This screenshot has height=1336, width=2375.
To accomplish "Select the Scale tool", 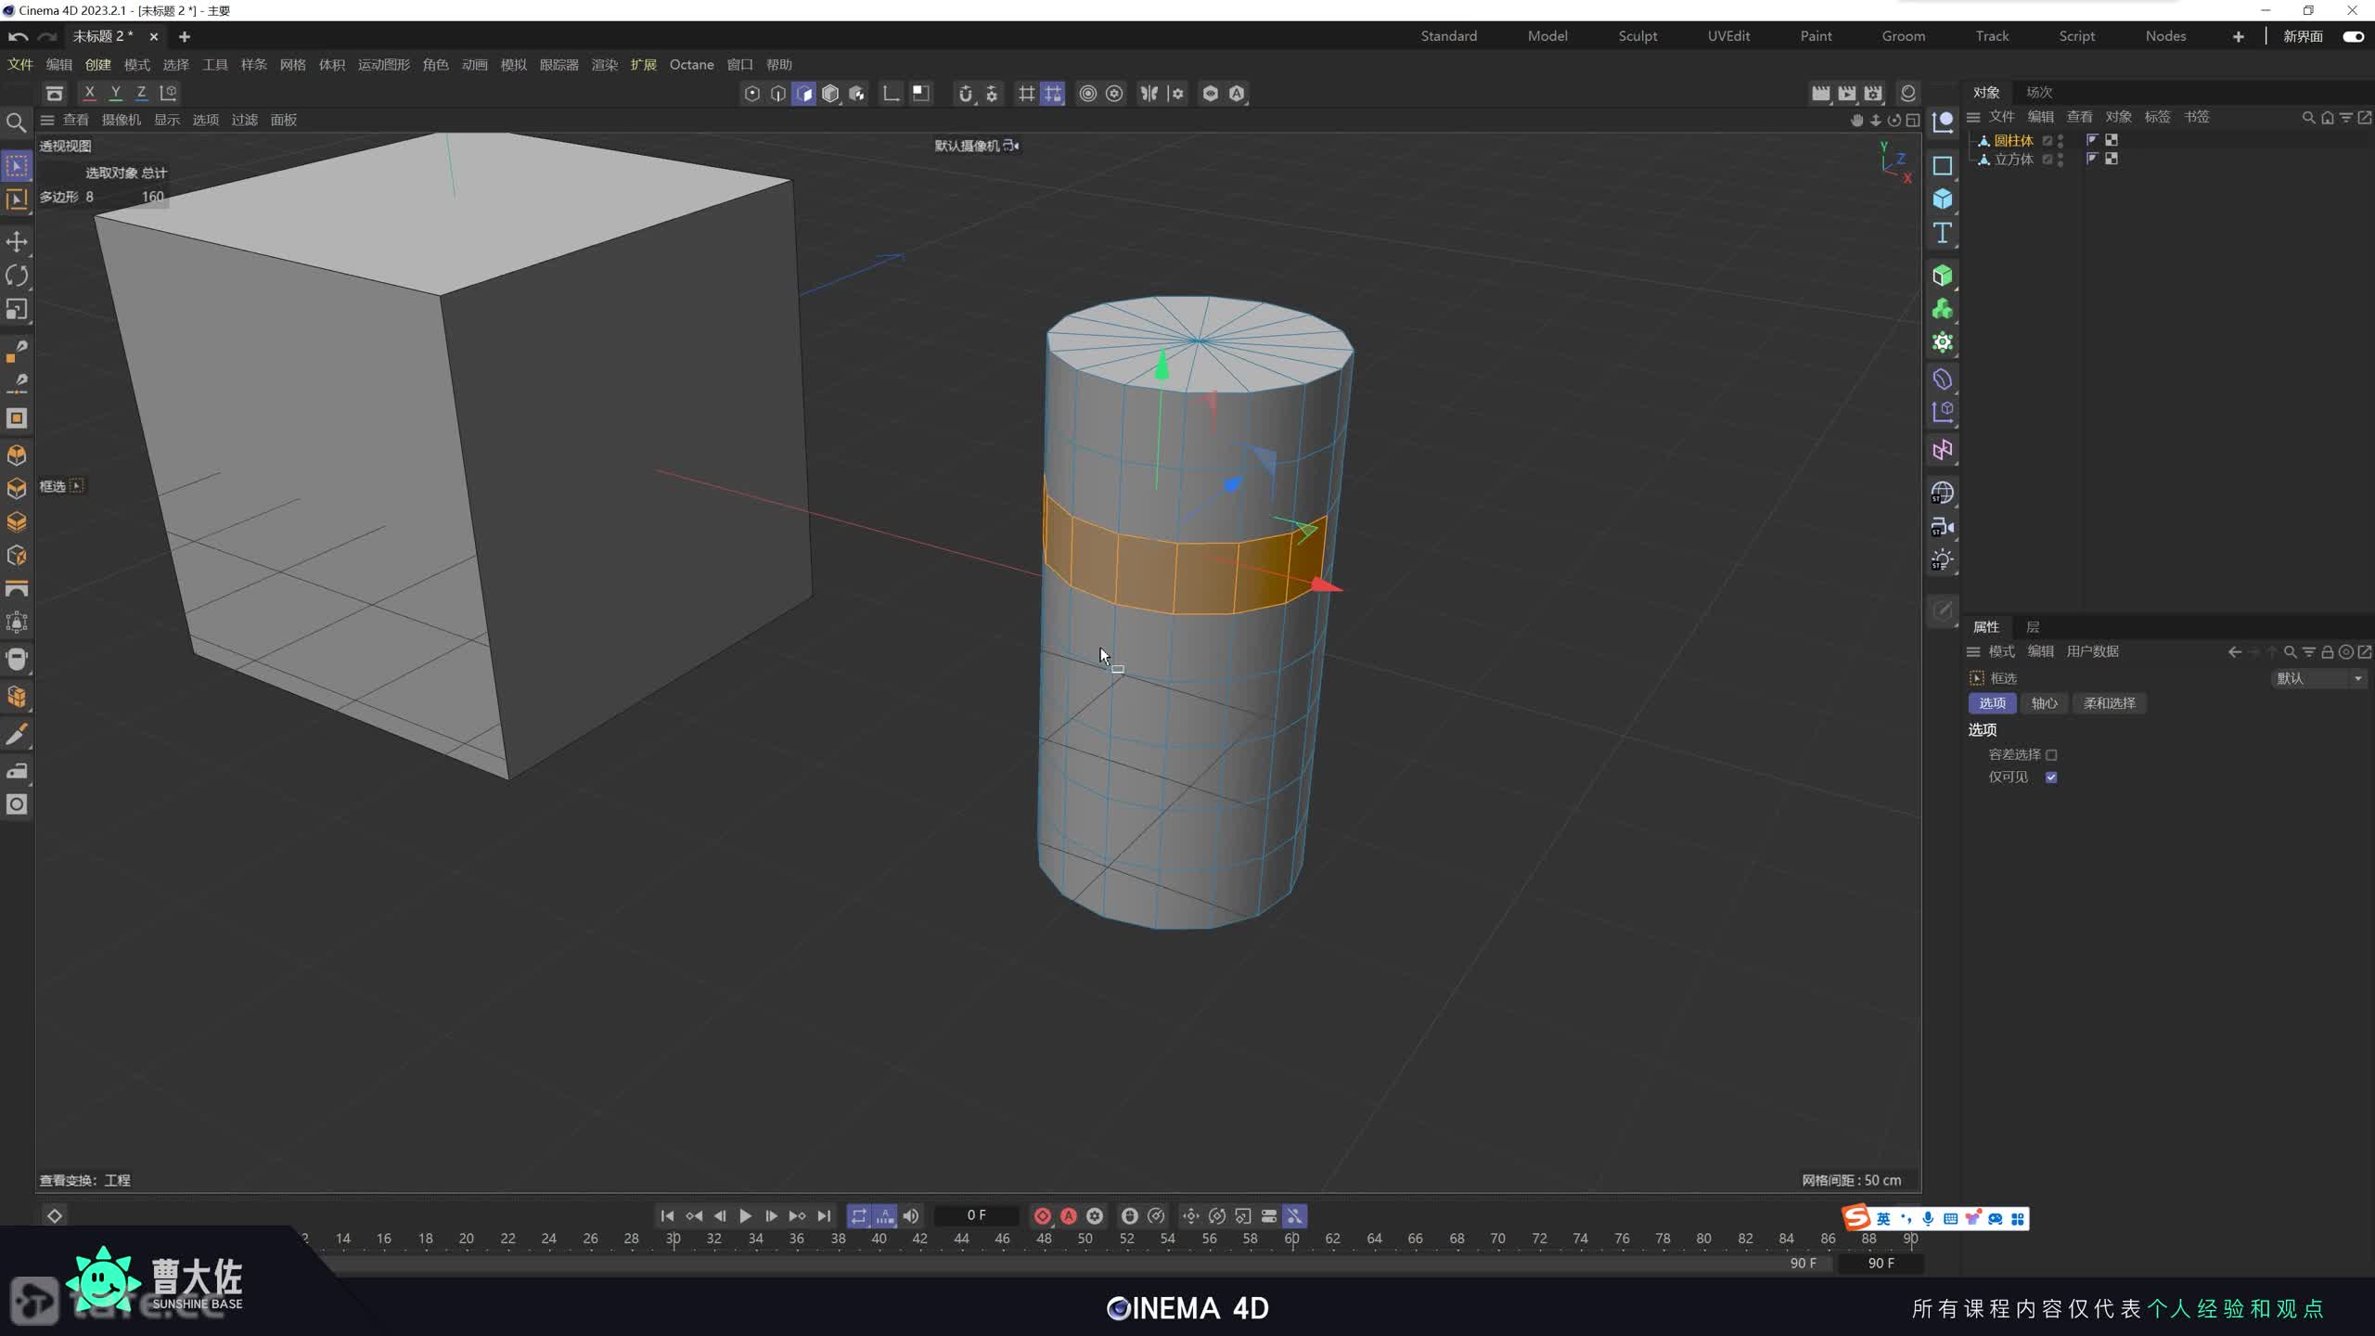I will point(17,309).
